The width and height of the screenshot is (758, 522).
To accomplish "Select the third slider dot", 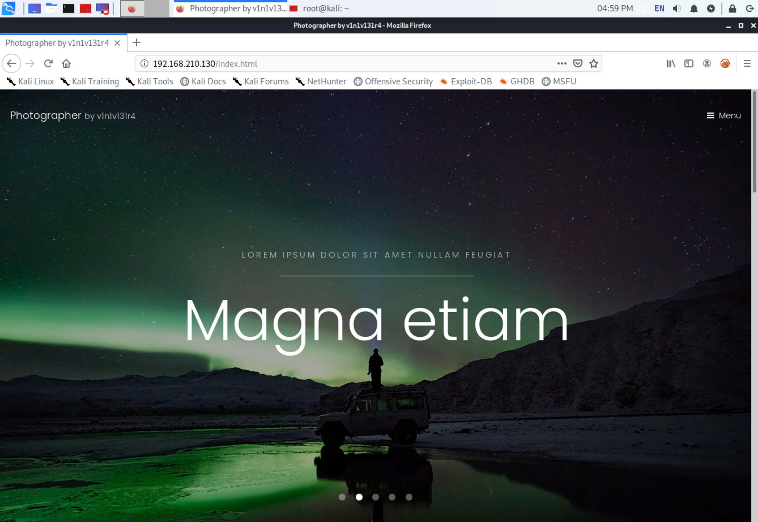I will click(x=375, y=497).
